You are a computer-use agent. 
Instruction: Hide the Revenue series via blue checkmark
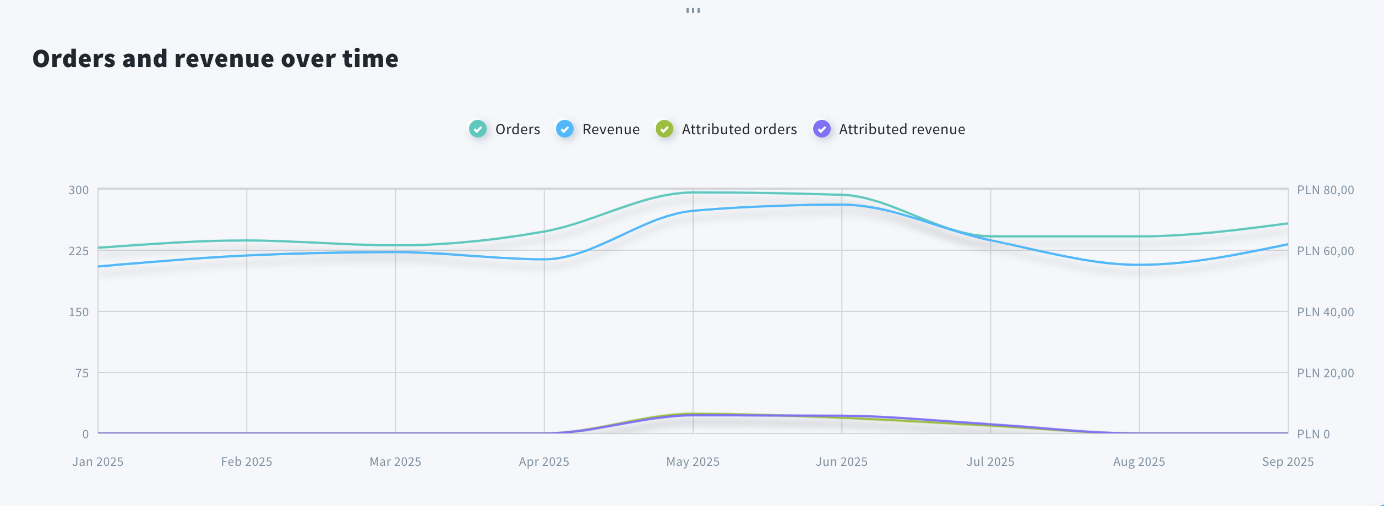point(564,129)
